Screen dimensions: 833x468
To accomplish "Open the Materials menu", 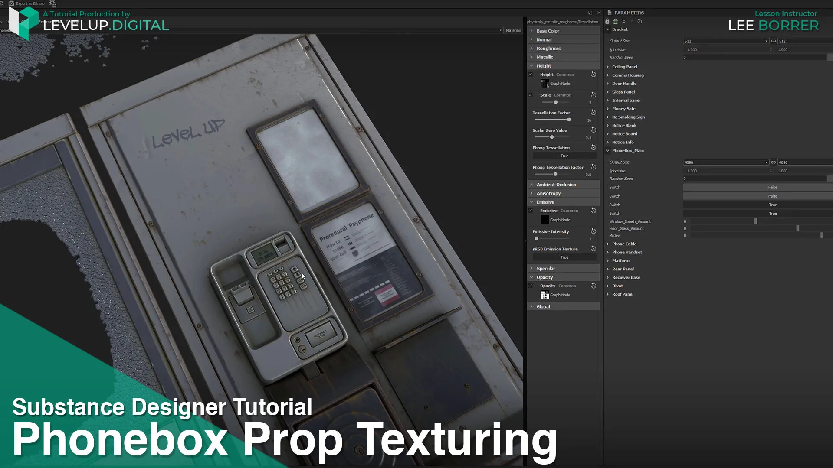I will click(513, 30).
